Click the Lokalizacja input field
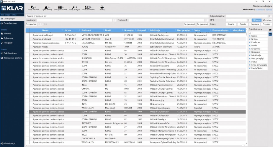The width and height of the screenshot is (273, 147). [74, 20]
